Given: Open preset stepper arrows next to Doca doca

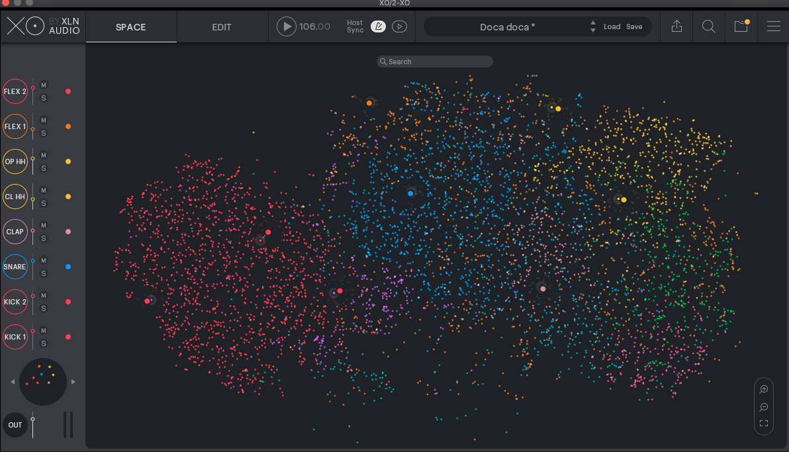Looking at the screenshot, I should [593, 26].
